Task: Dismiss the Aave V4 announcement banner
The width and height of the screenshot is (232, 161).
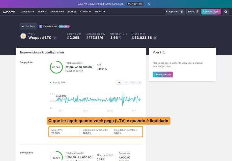Action: click(x=149, y=4)
